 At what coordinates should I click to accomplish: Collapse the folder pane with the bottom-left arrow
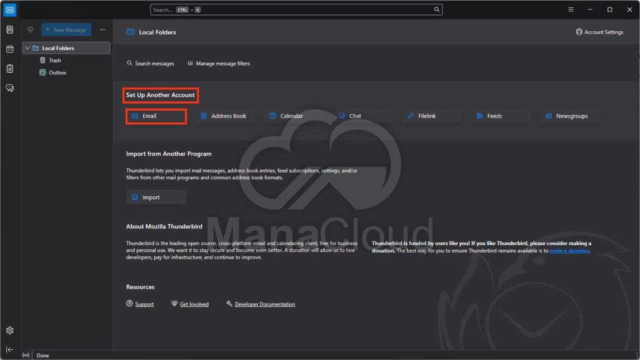[9, 350]
